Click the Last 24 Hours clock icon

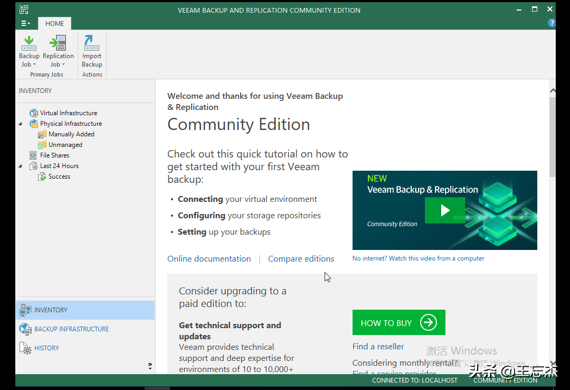click(34, 166)
